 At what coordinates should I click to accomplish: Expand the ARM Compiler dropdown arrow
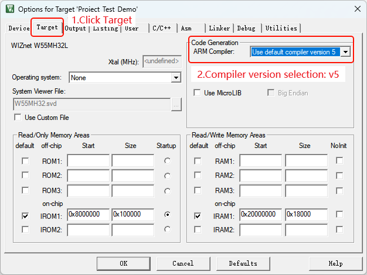coord(345,52)
